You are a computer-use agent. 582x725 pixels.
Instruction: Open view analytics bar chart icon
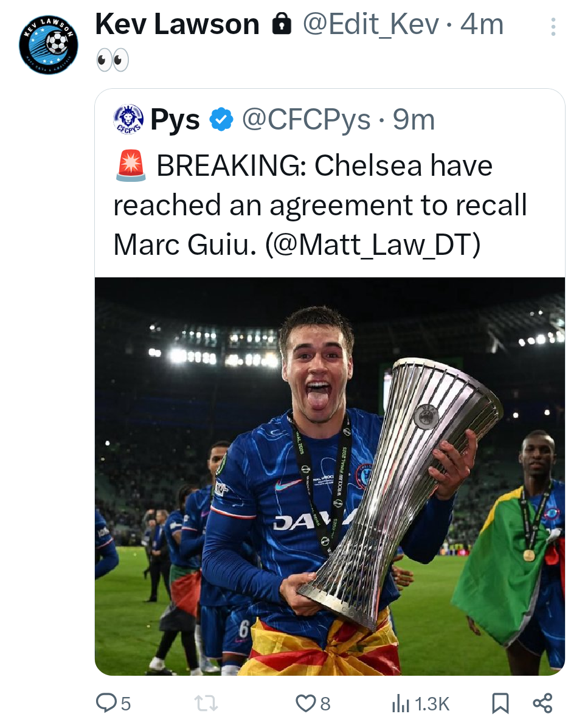pos(401,704)
